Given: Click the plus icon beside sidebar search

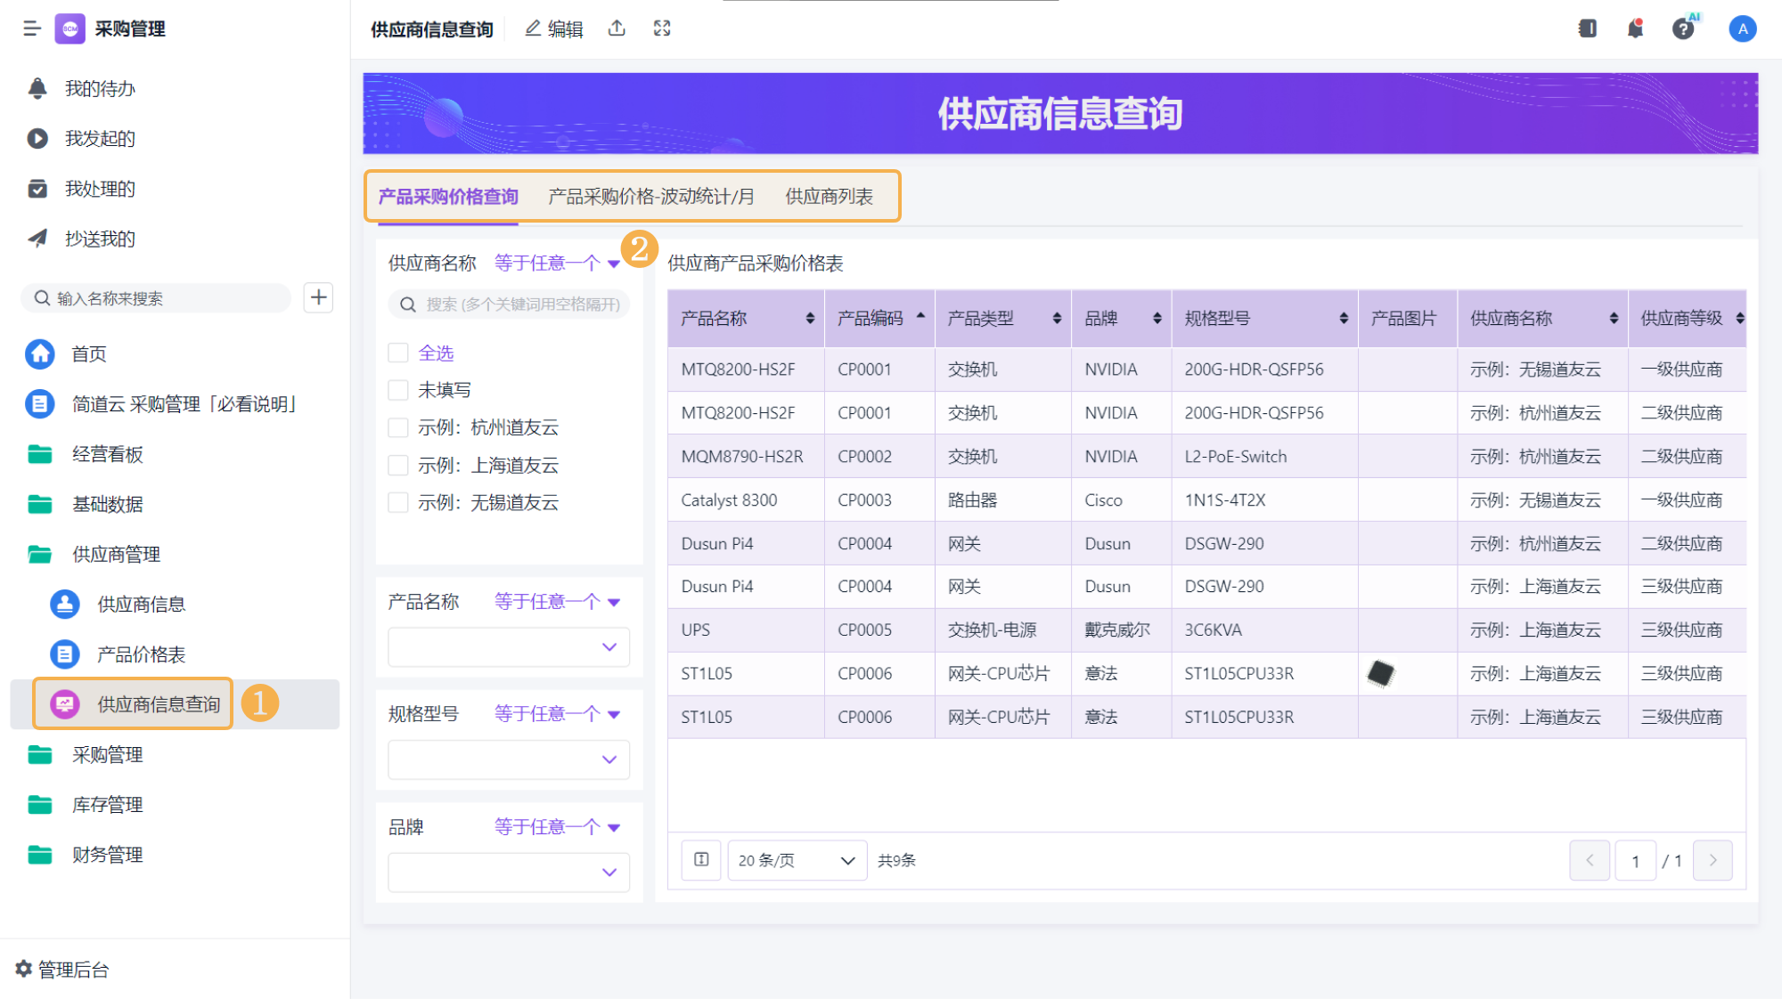Looking at the screenshot, I should pyautogui.click(x=318, y=297).
